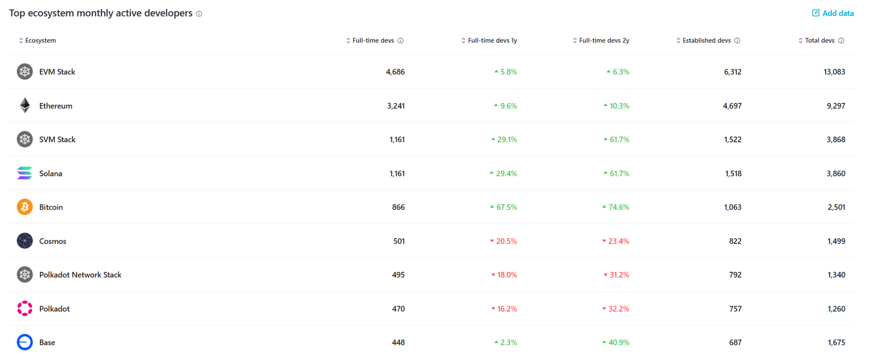
Task: Click the EVM Stack ecosystem logo
Action: 25,72
